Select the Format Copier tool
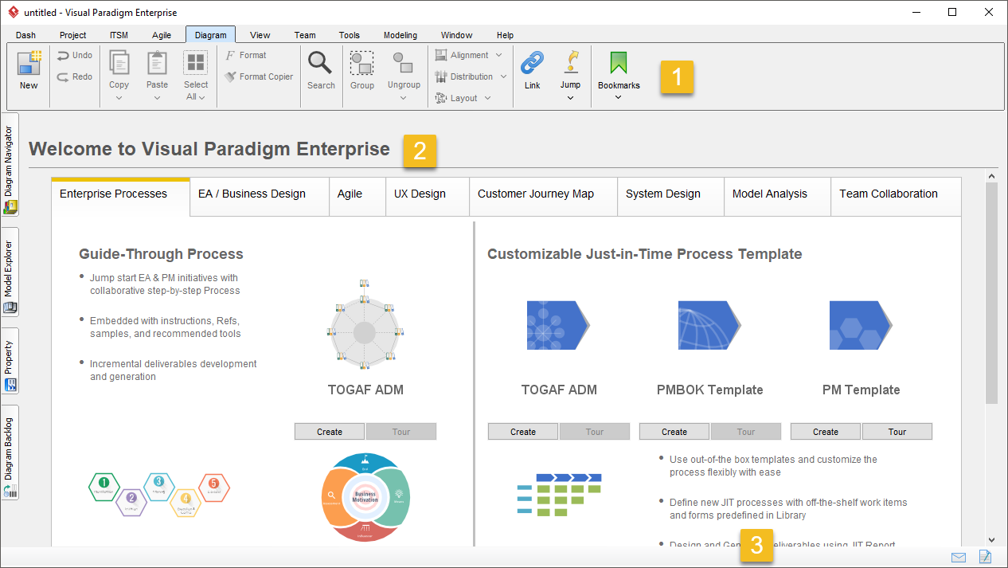 (x=259, y=76)
